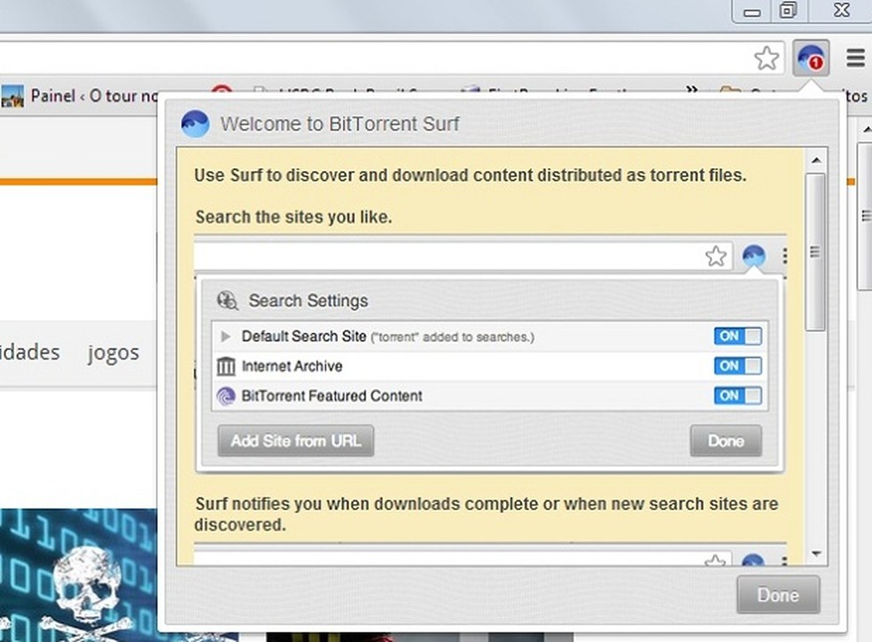Toggle the Internet Archive switch
The width and height of the screenshot is (872, 642).
737,367
